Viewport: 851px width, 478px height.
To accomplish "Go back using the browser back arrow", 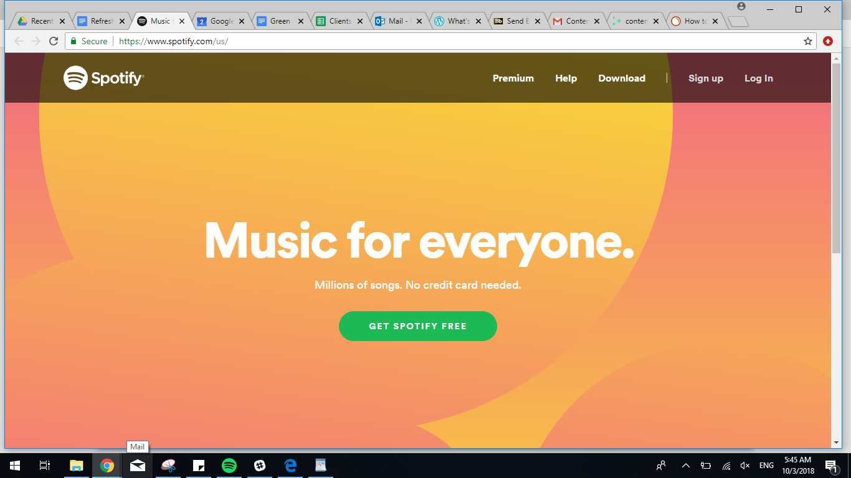I will [19, 41].
